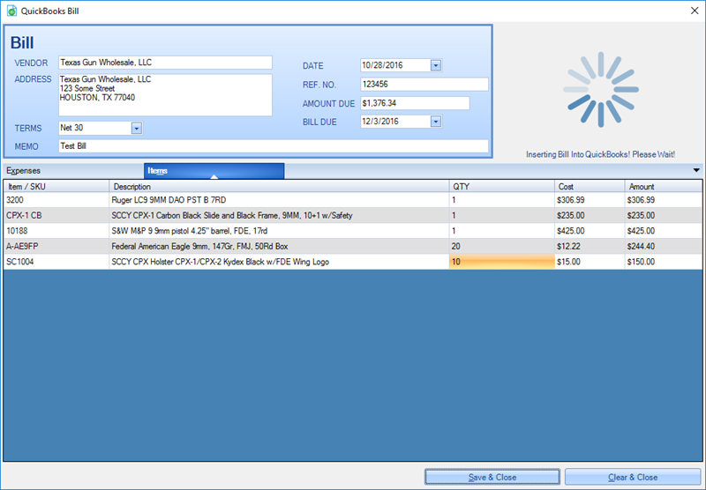Image resolution: width=706 pixels, height=490 pixels.
Task: Click the Amount cell $244.40
Action: tap(664, 247)
